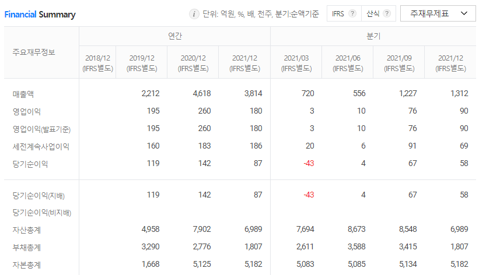Click the 7,902 total assets value
Image resolution: width=479 pixels, height=275 pixels.
202,229
